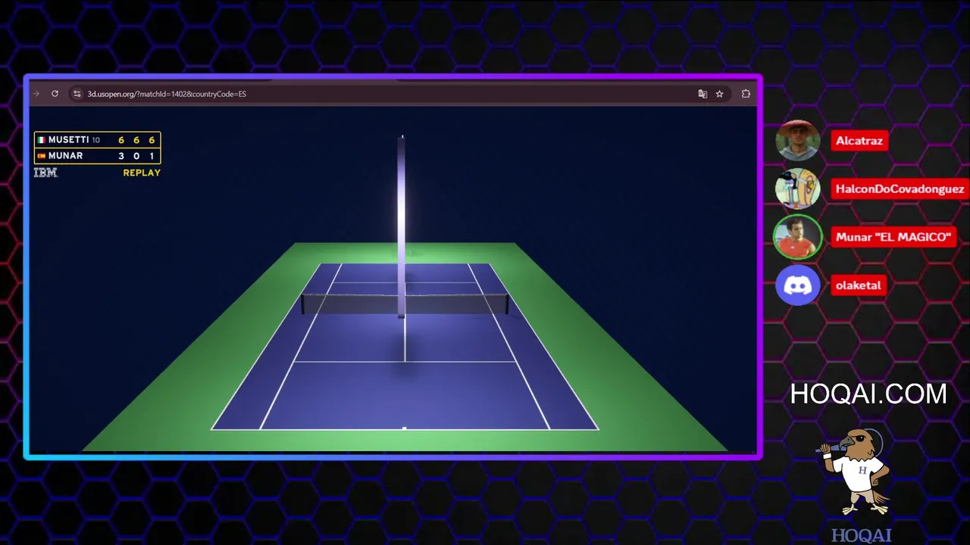Click the IBM logo under the scoreboard
This screenshot has width=970, height=545.
45,173
